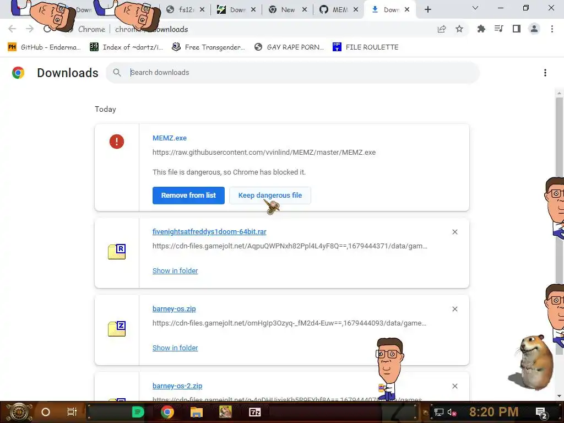
Task: Click the Chrome logo beside Downloads
Action: [x=18, y=73]
